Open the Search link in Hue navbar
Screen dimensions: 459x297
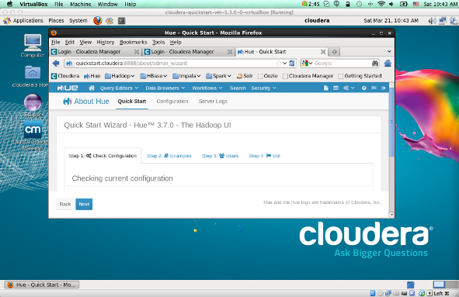pyautogui.click(x=238, y=88)
